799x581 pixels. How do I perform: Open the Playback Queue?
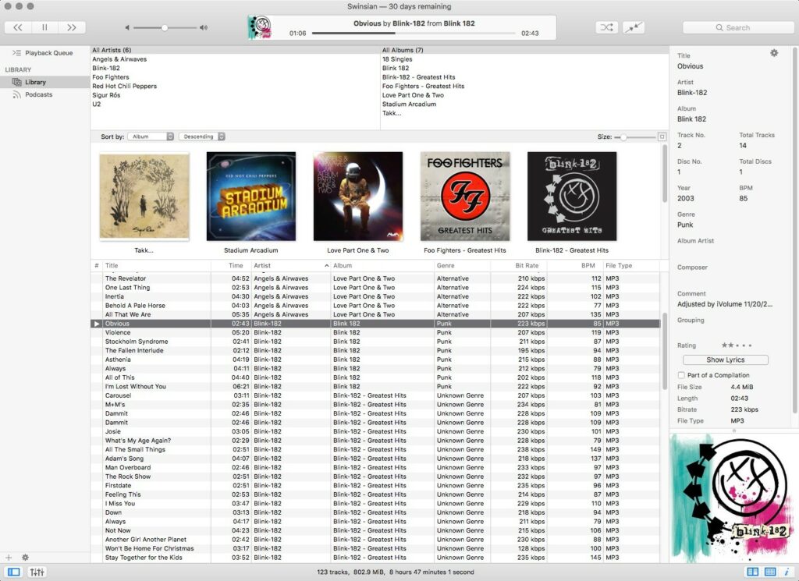tap(44, 53)
